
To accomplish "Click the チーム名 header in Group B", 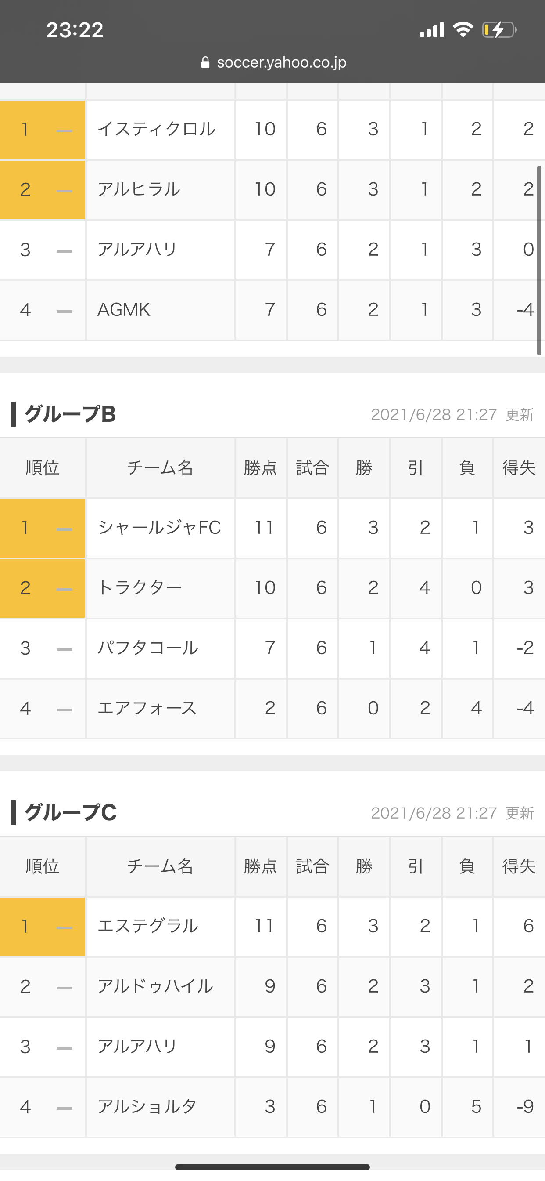I will tap(160, 468).
